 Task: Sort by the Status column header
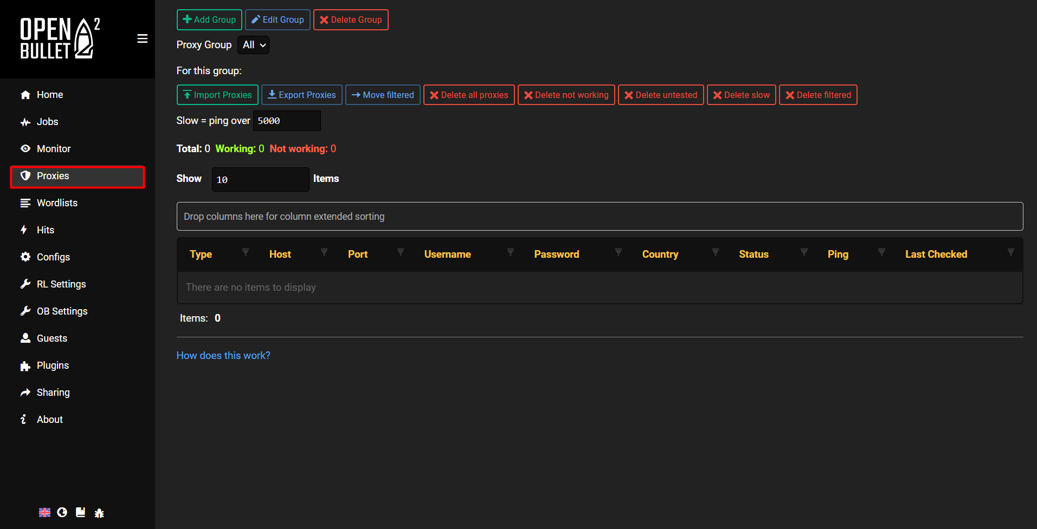coord(754,254)
